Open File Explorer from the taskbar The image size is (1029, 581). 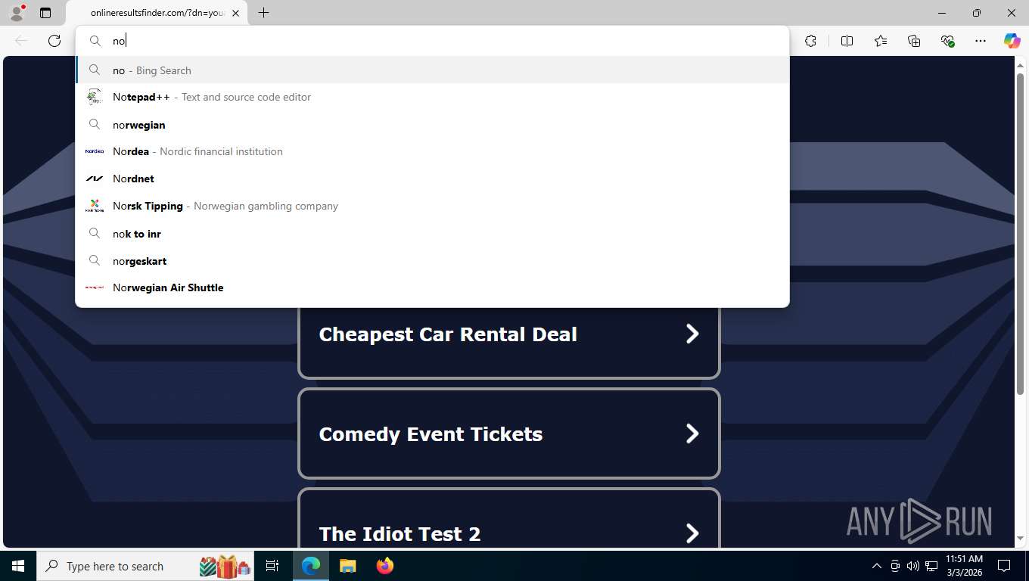(x=347, y=566)
